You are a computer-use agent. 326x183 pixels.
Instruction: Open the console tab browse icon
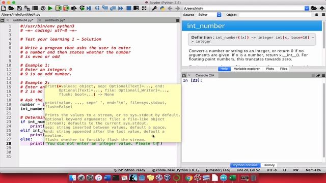point(184,76)
